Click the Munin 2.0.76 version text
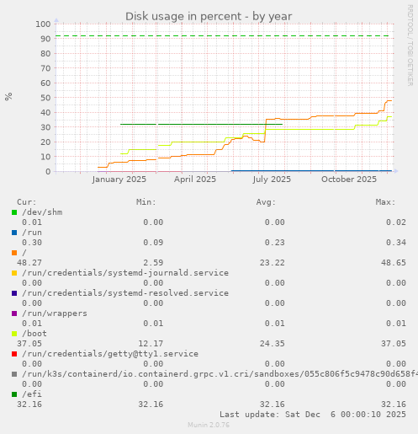The image size is (418, 434). [209, 425]
